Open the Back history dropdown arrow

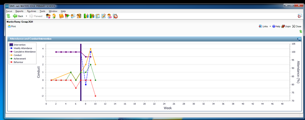point(26,16)
